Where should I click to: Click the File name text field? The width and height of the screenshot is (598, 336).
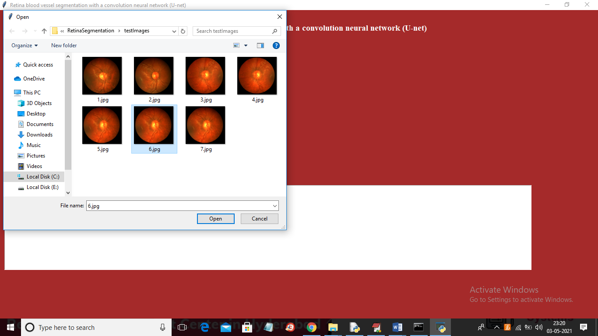click(179, 206)
